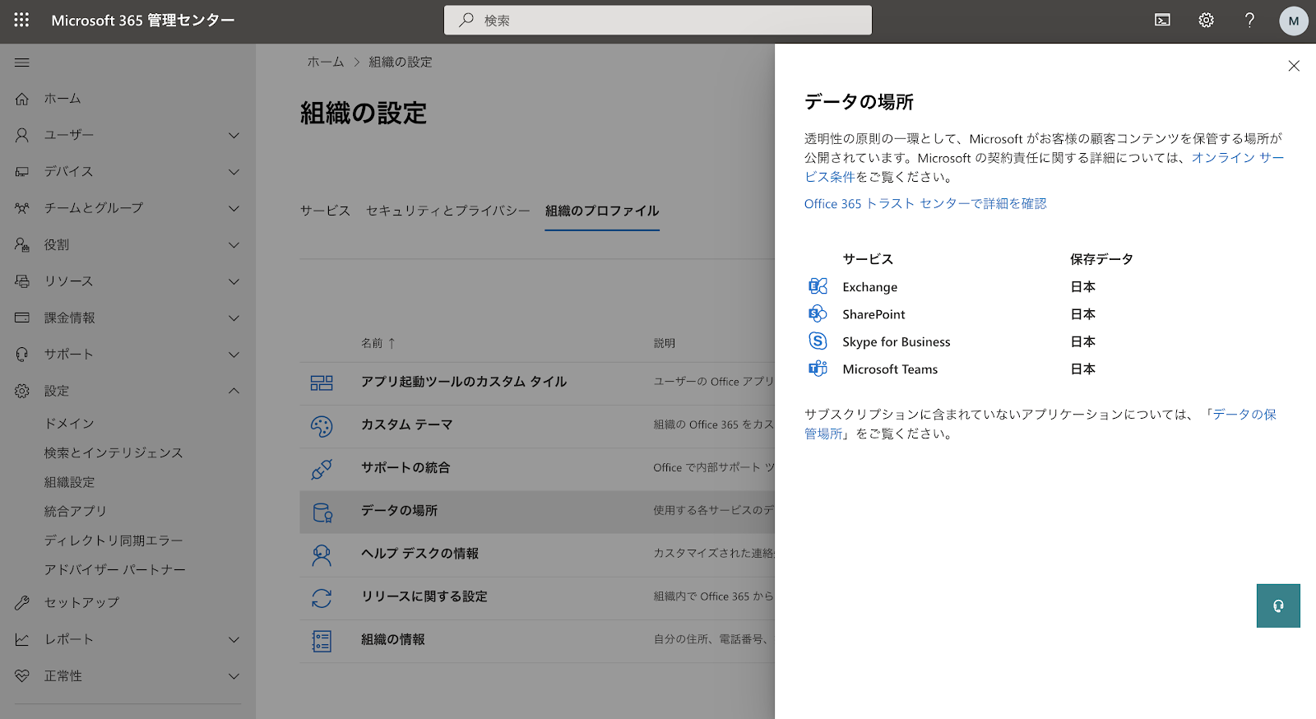Open Cloud Shell terminal icon in header

tap(1162, 21)
